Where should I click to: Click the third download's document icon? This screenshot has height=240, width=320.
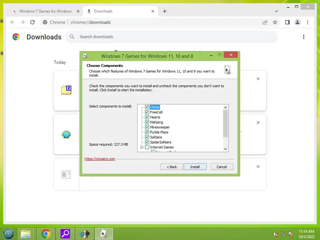[x=66, y=174]
